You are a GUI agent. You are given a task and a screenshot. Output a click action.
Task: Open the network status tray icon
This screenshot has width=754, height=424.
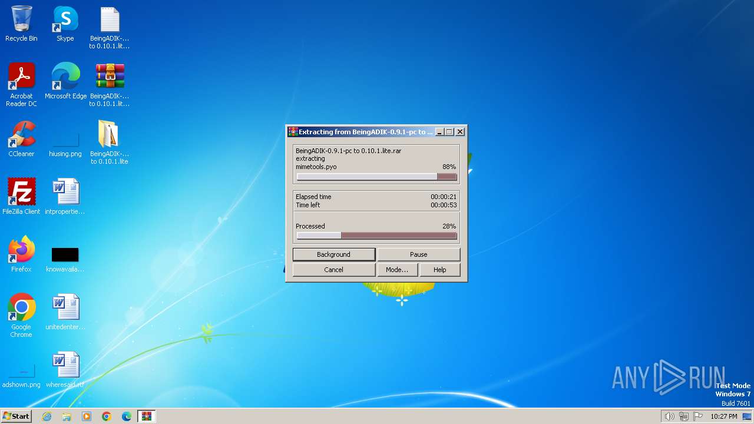click(x=683, y=416)
